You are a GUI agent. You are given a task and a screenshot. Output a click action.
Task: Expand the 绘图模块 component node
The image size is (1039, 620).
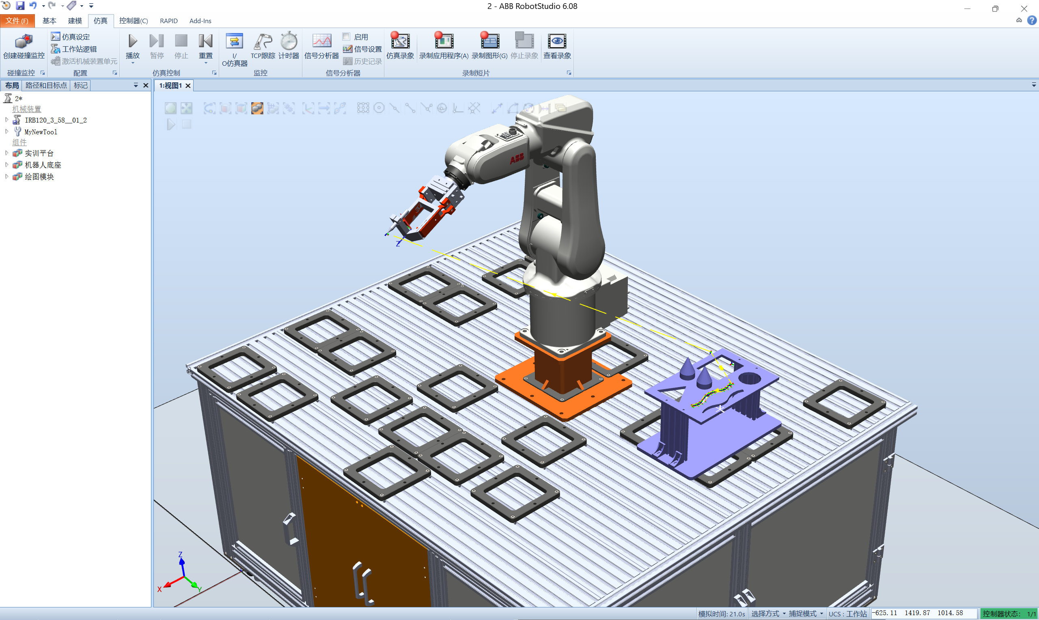6,177
